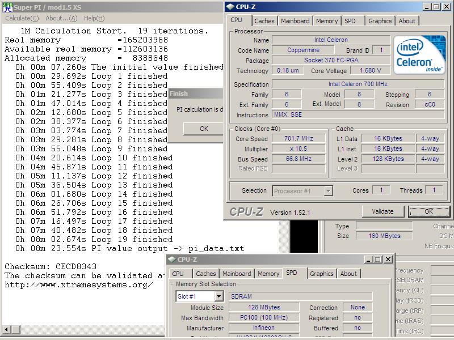The width and height of the screenshot is (454, 340).
Task: Open the Mainboard tab in lower CPU-Z window
Action: [237, 274]
